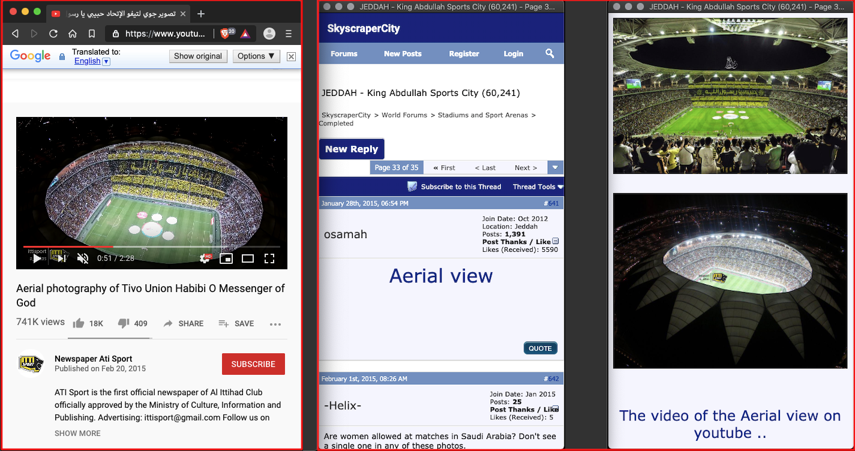Open the browser home page

(73, 34)
